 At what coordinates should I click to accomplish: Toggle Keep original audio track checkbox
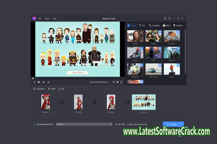(x=128, y=124)
